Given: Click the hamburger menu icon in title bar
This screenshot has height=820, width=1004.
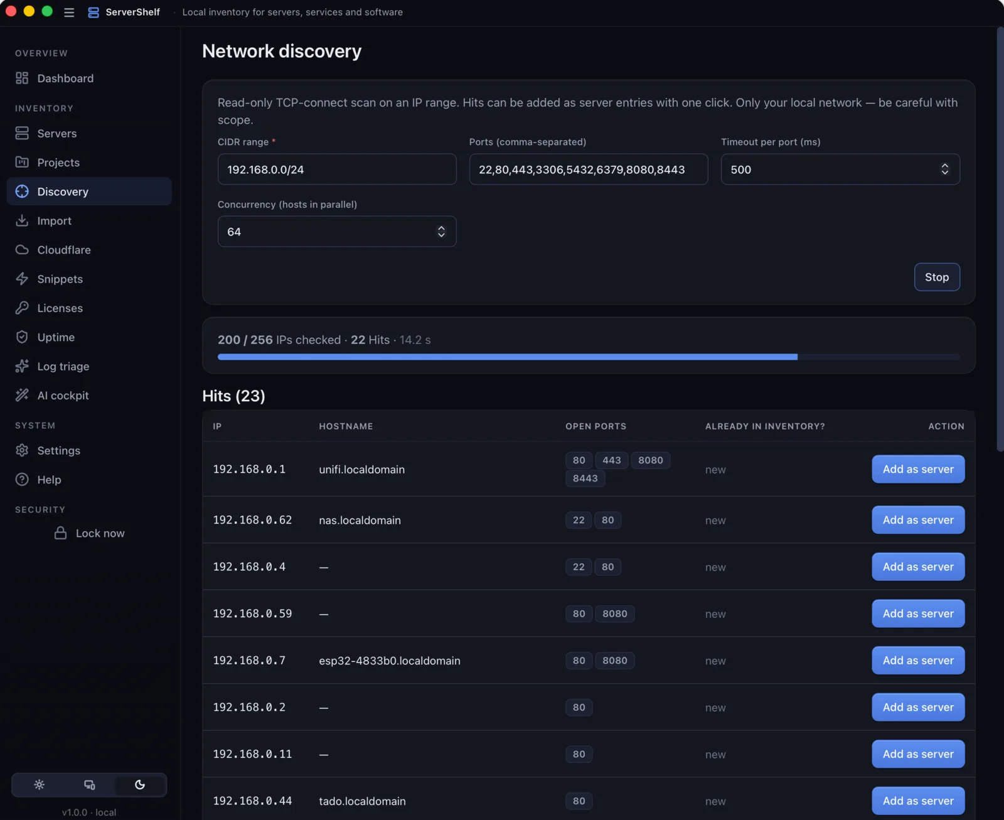Looking at the screenshot, I should click(x=69, y=13).
